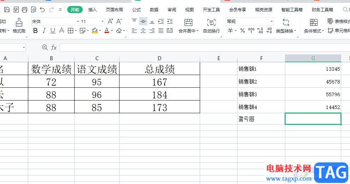
Task: Align text to top icon
Action: tap(134, 22)
